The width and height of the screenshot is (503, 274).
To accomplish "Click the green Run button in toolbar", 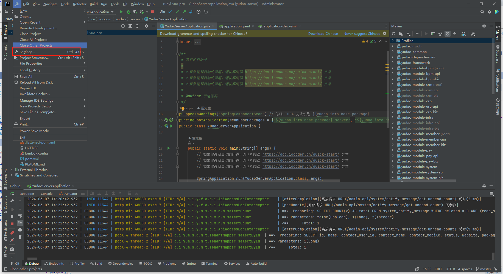I will (121, 12).
